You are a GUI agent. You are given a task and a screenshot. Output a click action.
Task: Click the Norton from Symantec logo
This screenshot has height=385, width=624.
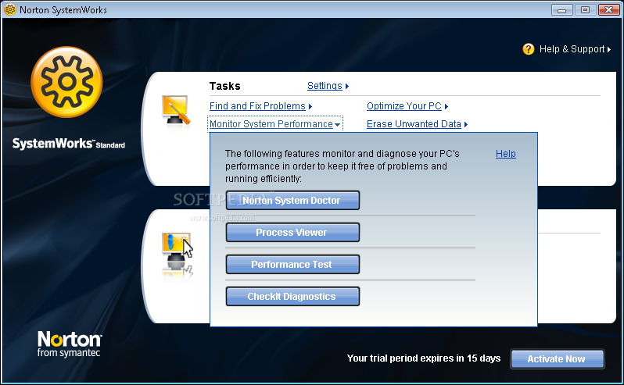coord(70,344)
